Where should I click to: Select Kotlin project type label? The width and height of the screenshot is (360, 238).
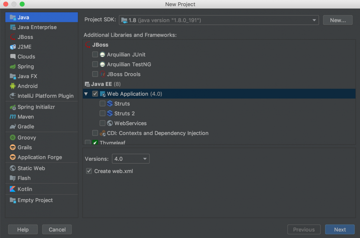point(25,189)
